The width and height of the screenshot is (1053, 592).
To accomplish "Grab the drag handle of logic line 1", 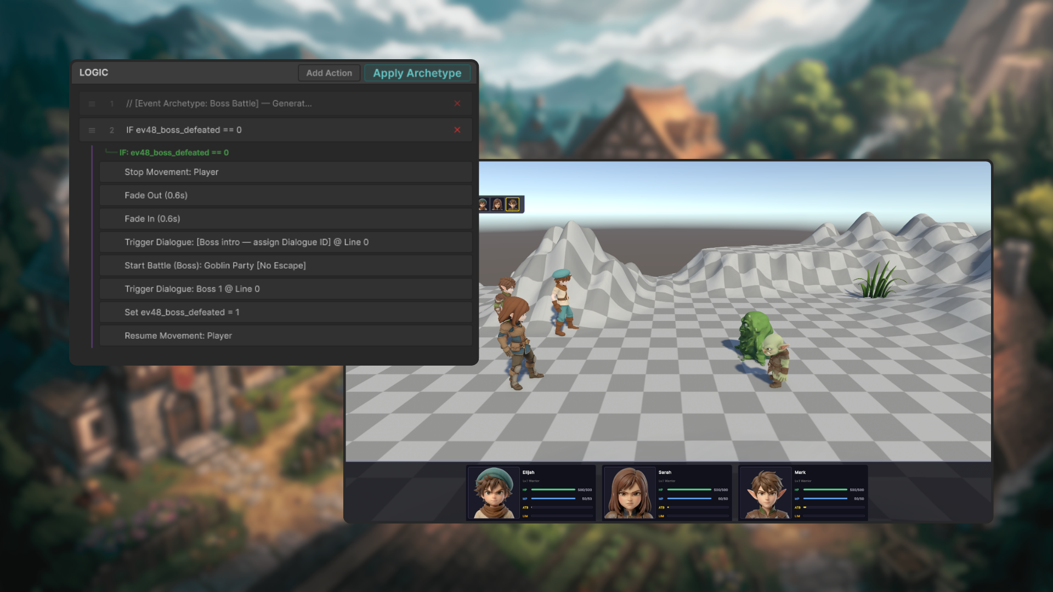I will coord(92,104).
